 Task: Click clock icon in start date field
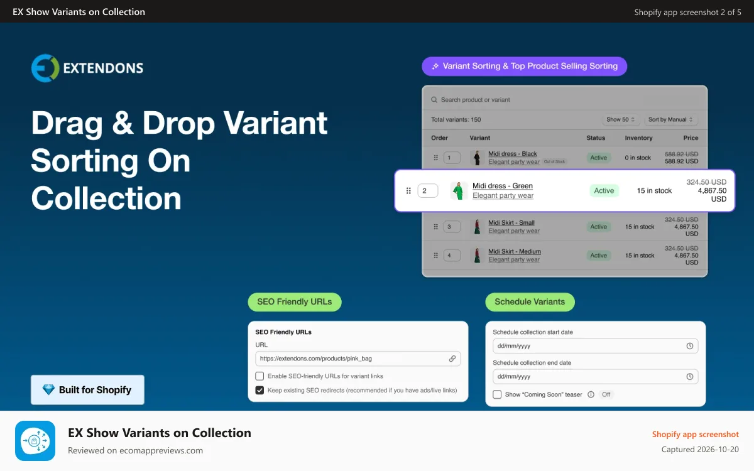[x=690, y=346]
